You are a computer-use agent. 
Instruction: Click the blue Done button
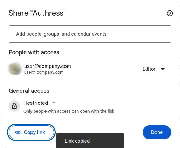tap(157, 132)
